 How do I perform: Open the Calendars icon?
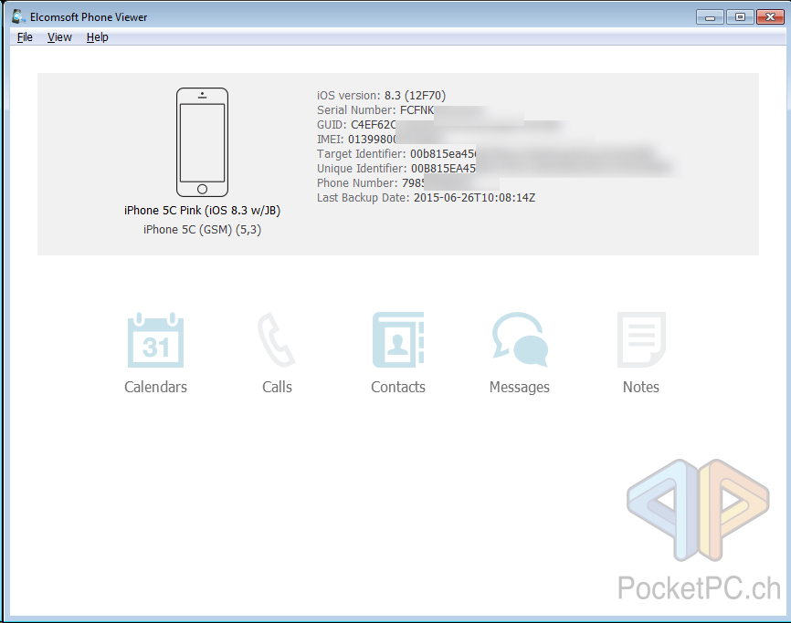(x=155, y=340)
